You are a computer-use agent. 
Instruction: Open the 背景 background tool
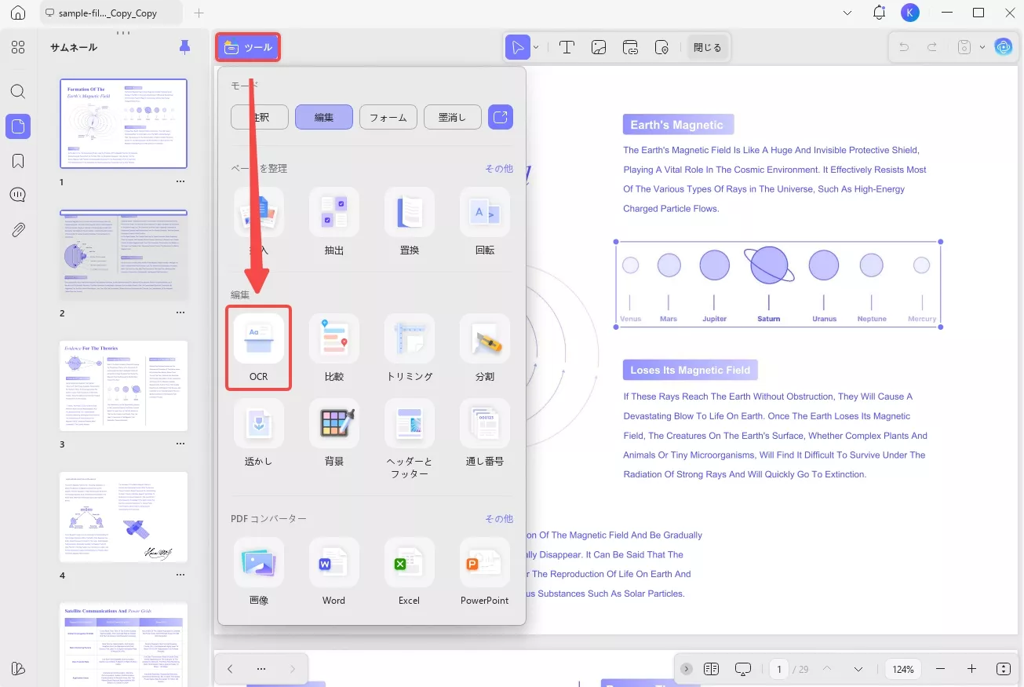pyautogui.click(x=333, y=433)
